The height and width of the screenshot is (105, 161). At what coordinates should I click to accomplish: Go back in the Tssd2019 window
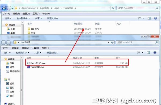[x=4, y=8]
